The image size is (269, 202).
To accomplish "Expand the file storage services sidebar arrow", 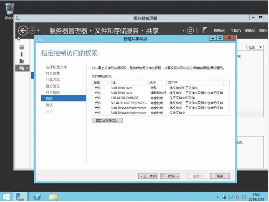I will (27, 68).
